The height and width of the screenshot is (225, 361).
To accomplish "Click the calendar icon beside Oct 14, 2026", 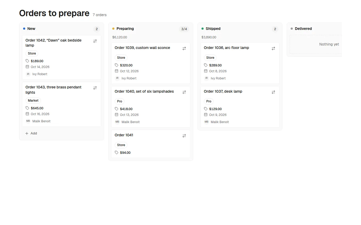I will (27, 67).
